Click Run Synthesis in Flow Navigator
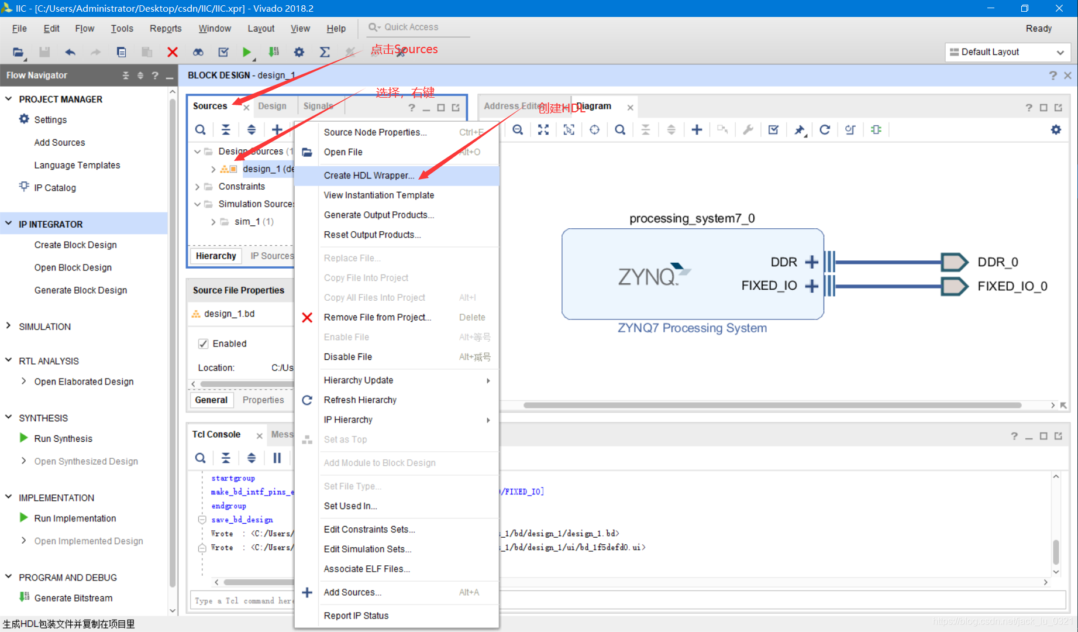Screen dimensions: 1078x632 (63, 438)
